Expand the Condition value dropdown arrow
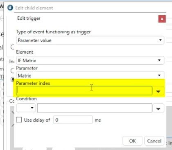 tap(158, 109)
